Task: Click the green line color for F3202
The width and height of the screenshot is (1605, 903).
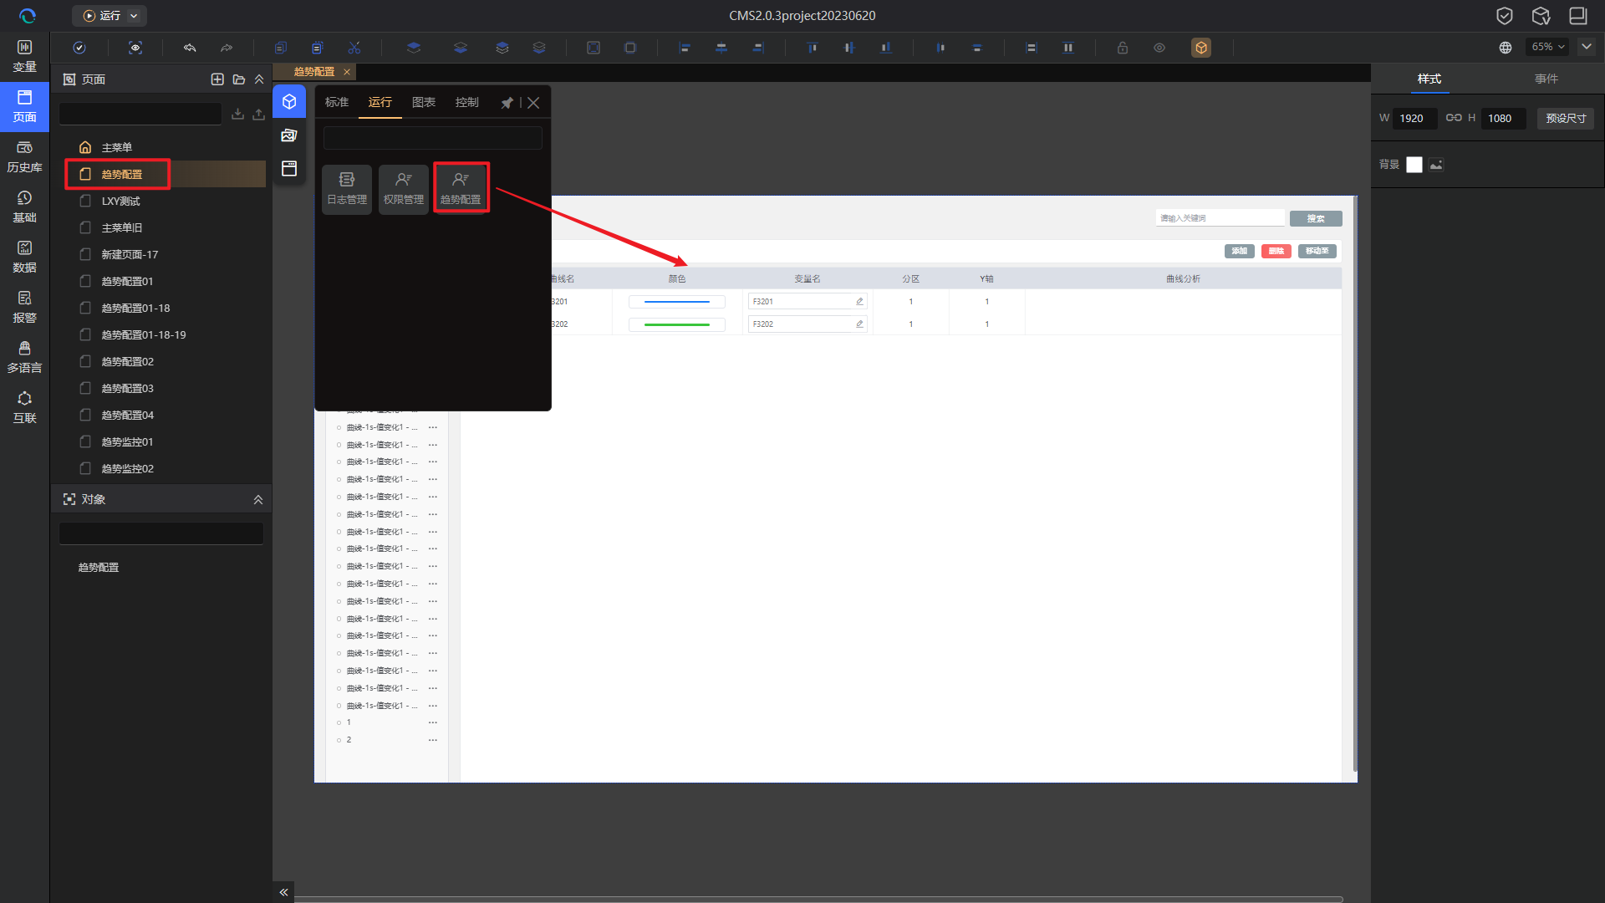Action: 677,324
